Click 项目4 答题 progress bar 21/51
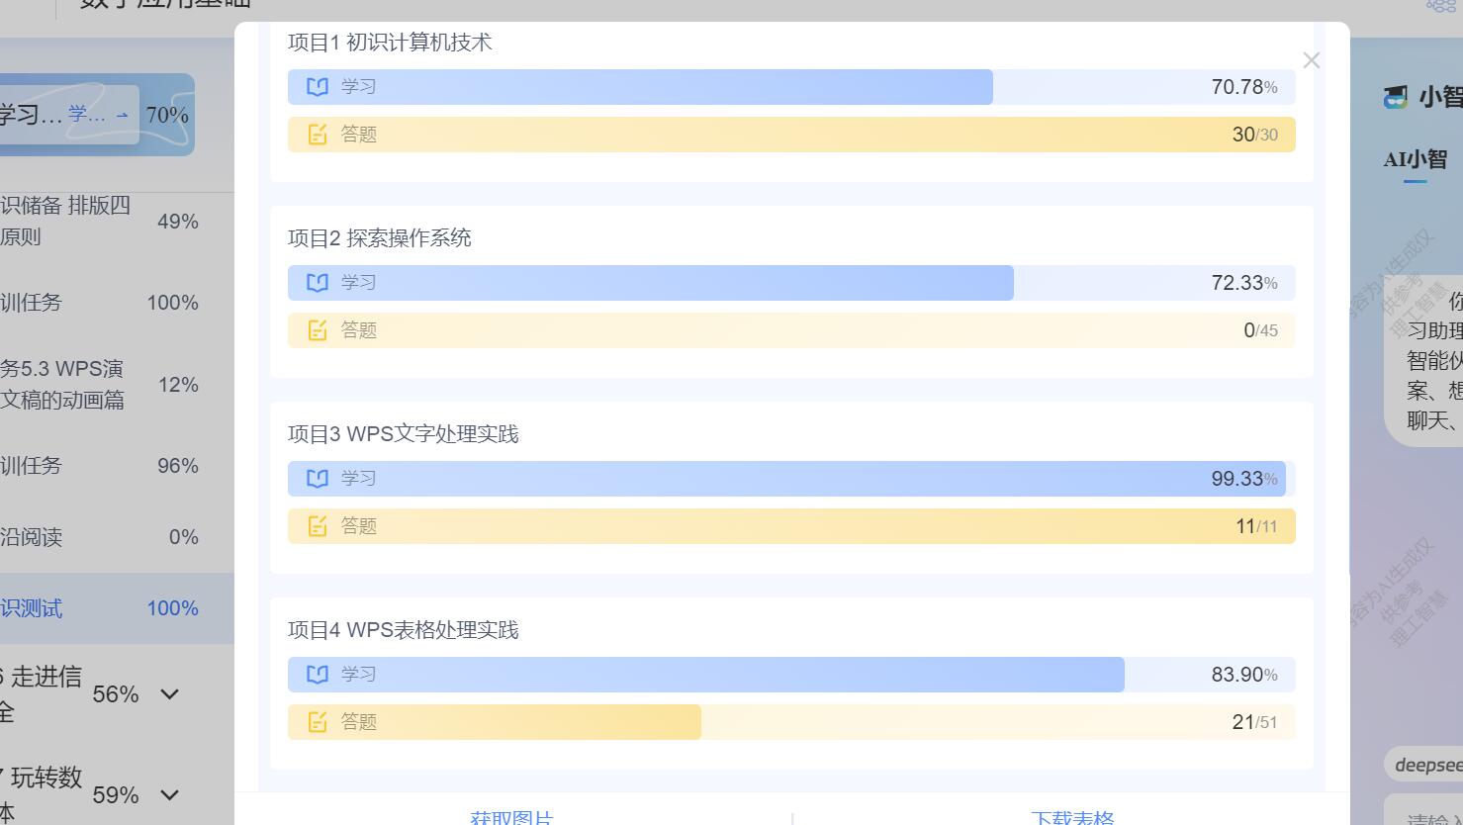1463x825 pixels. (x=791, y=722)
